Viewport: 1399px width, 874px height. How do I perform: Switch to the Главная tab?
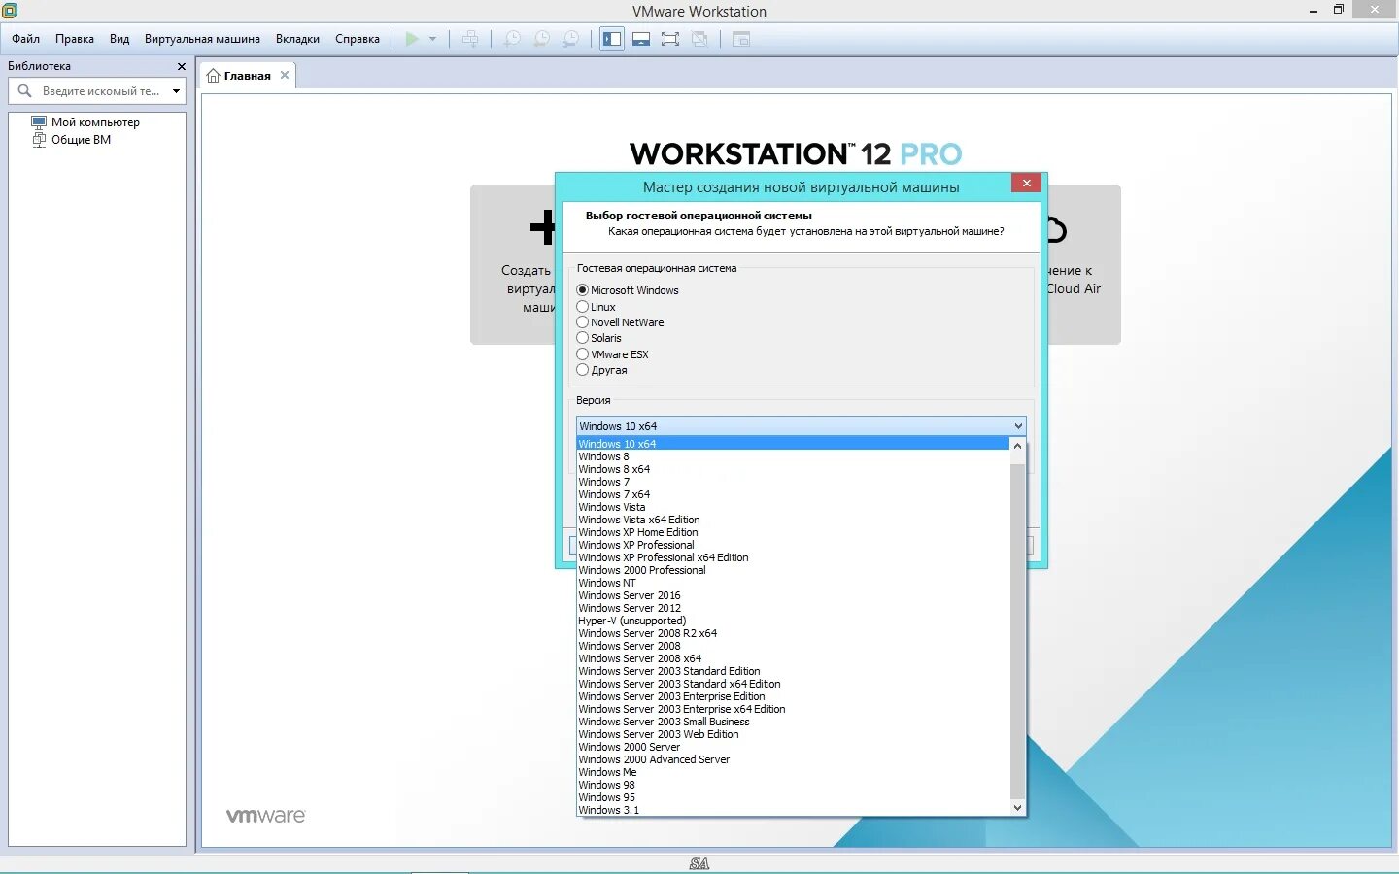246,74
